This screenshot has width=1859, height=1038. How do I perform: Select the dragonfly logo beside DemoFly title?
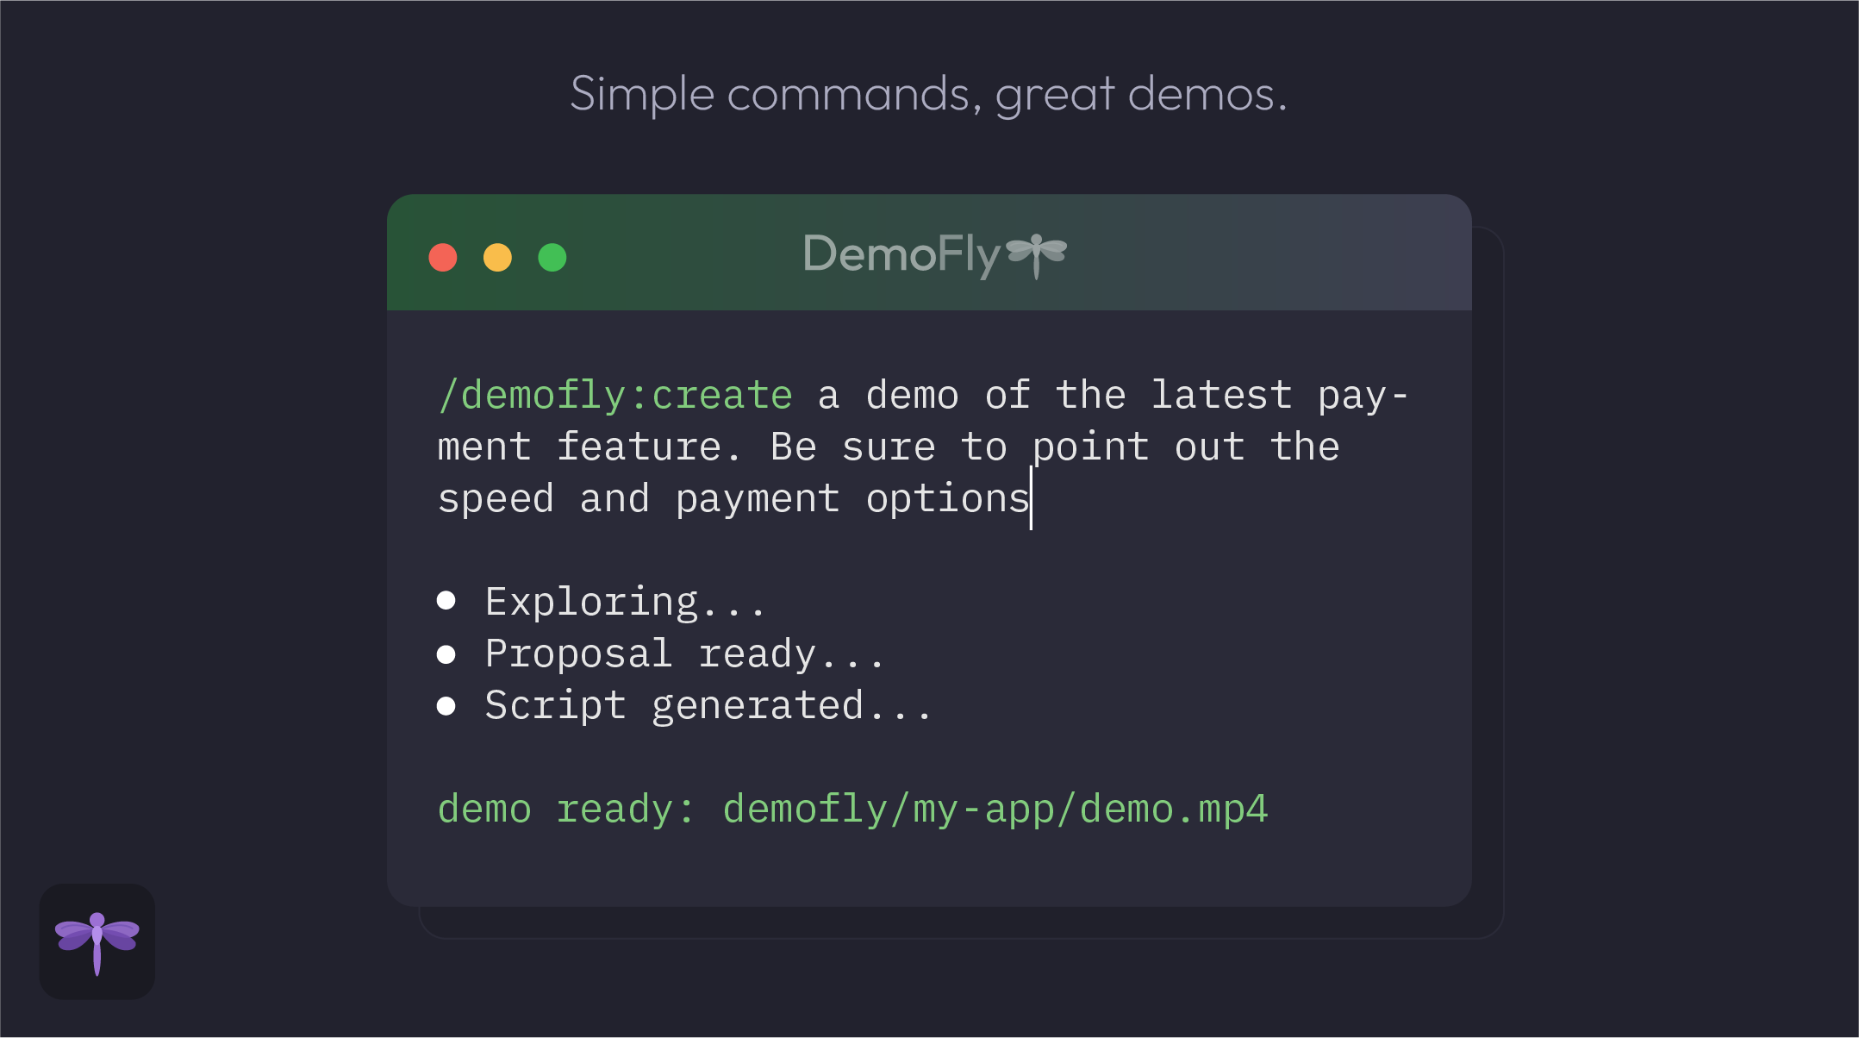[x=1036, y=253]
